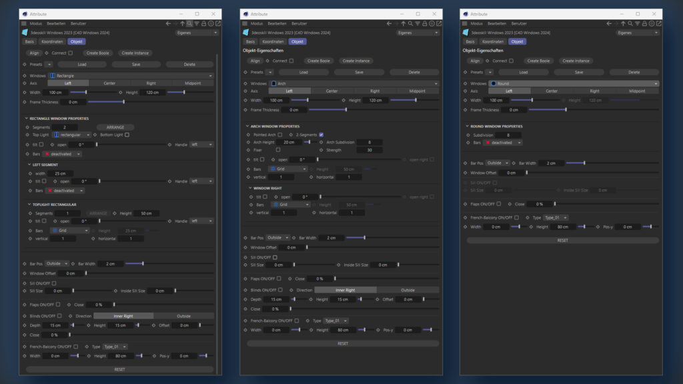
Task: Click search magnifier in Rectangle Attribute window
Action: [x=189, y=23]
